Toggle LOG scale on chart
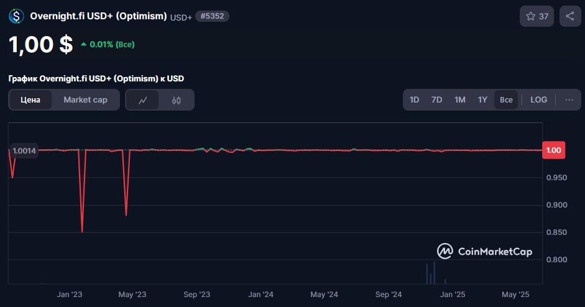Viewport: 585px width, 307px height. coord(539,99)
